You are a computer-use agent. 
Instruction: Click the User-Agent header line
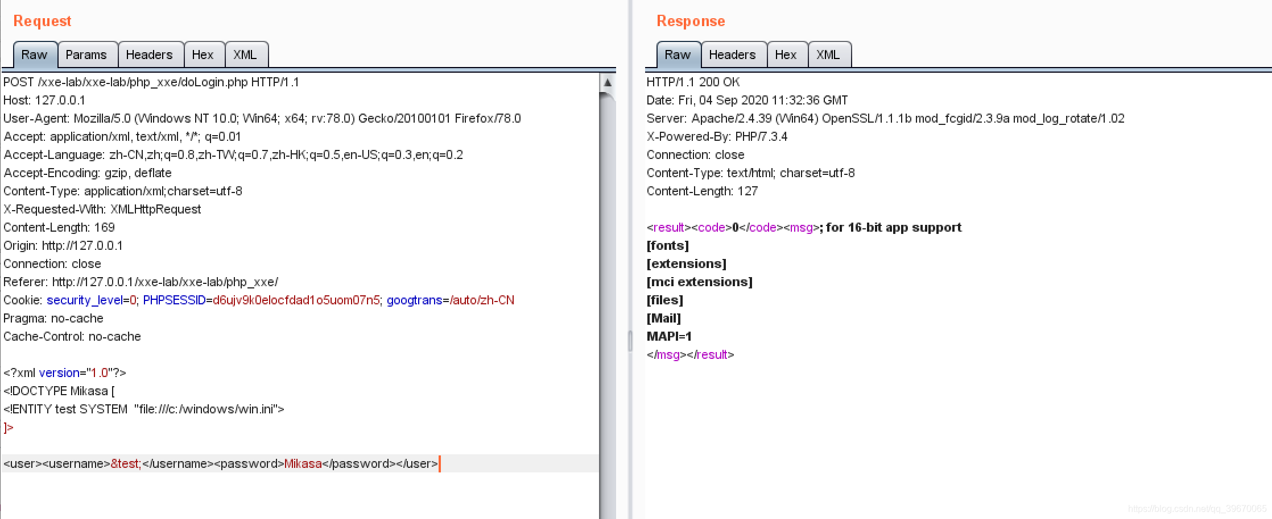262,119
